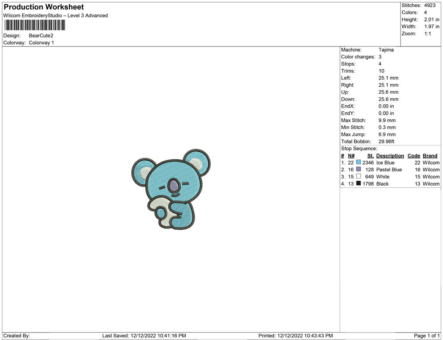The image size is (443, 340).
Task: Click the N# column header
Action: click(351, 155)
